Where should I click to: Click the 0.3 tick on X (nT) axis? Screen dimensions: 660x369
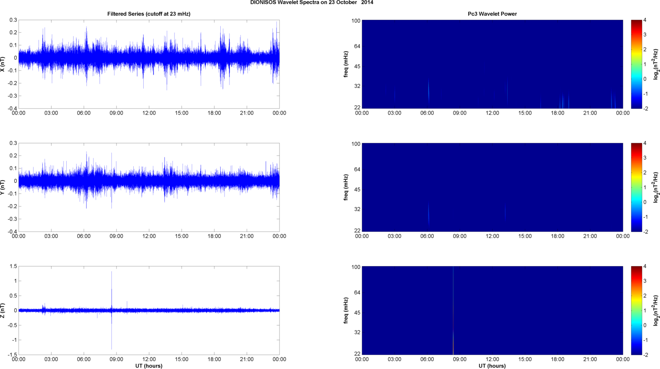13,20
